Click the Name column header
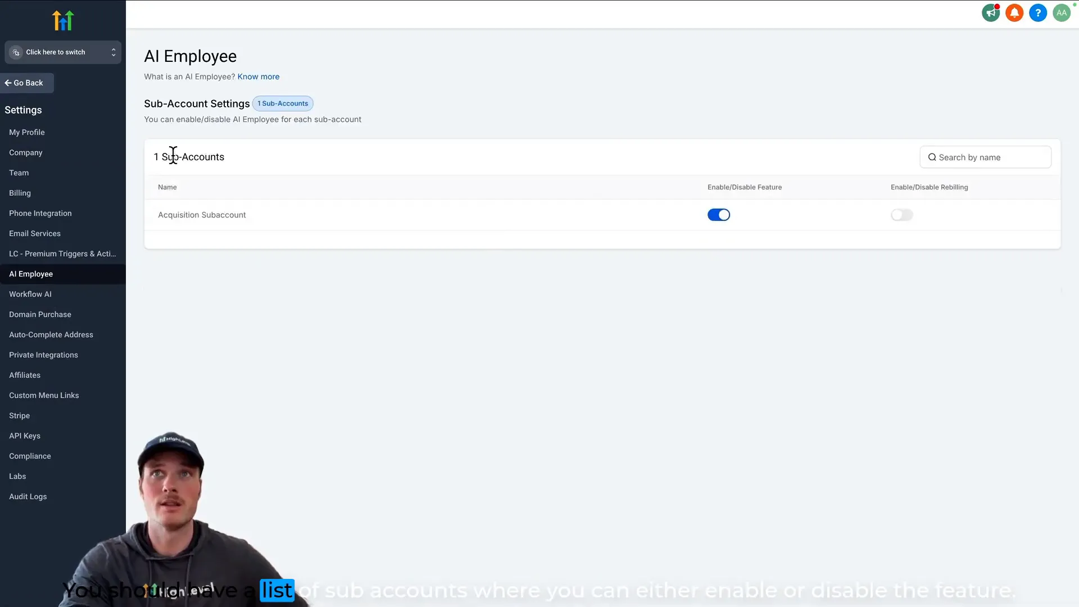 (167, 187)
